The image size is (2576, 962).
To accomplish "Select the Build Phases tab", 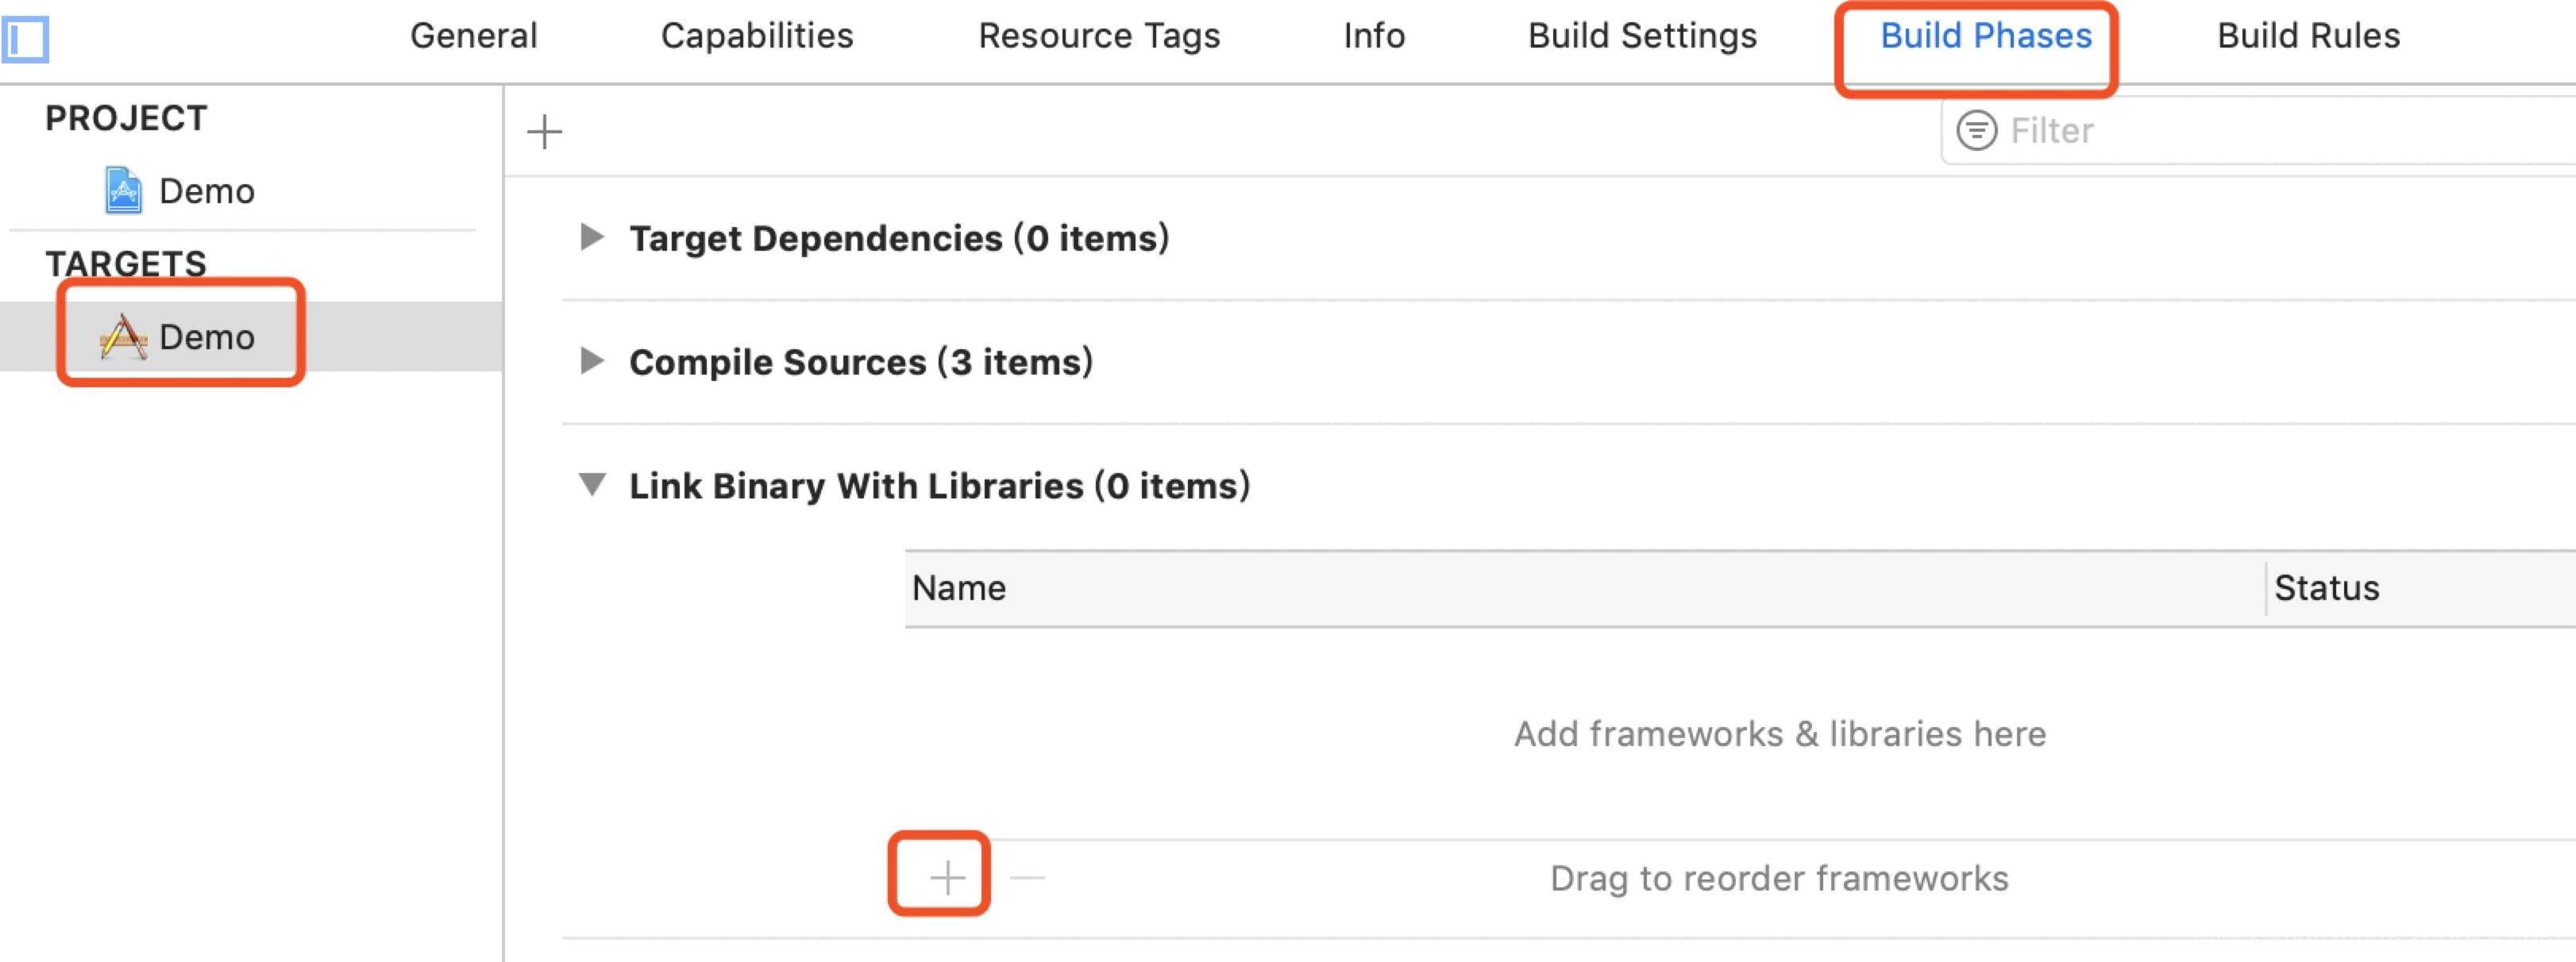I will 1986,36.
